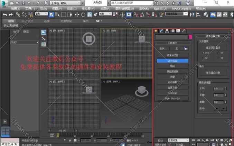The image size is (234, 146).
Task: Open the Utilities hammer tab
Action: tap(184, 31)
